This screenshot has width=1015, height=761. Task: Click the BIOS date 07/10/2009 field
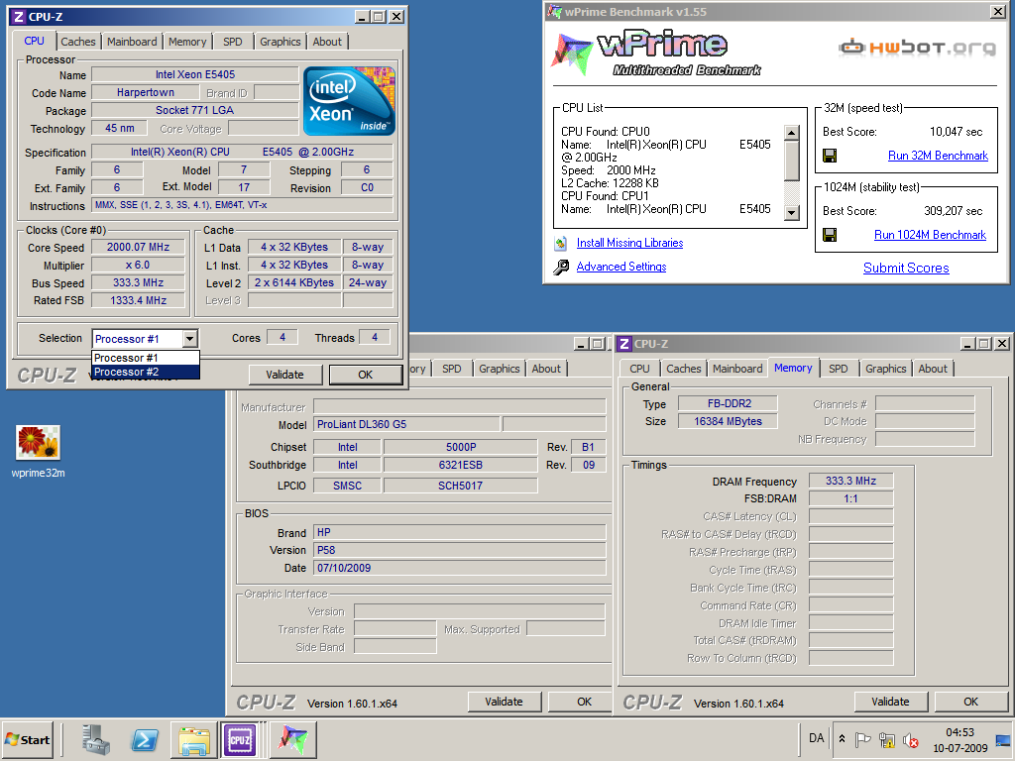click(x=460, y=568)
